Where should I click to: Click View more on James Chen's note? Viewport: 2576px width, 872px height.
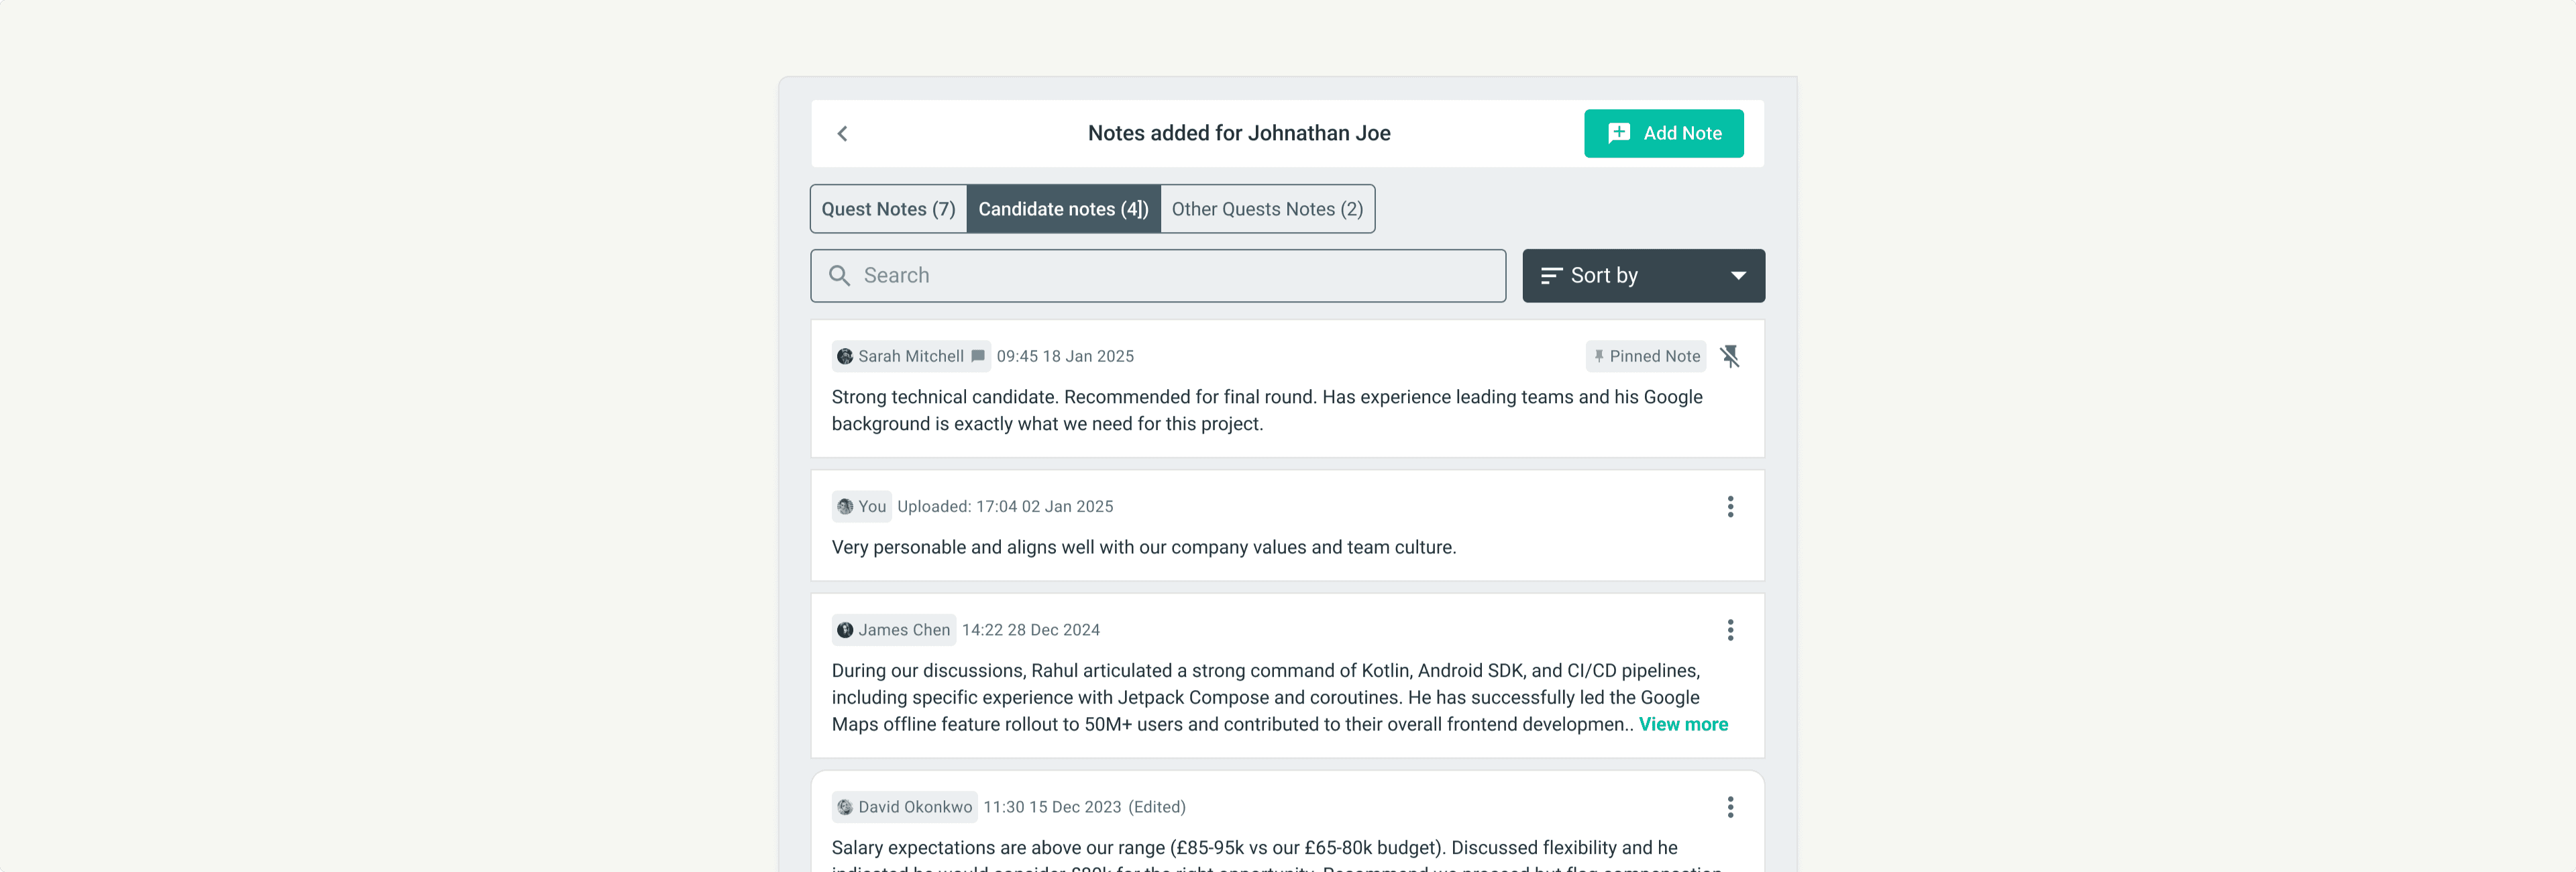pyautogui.click(x=1683, y=724)
